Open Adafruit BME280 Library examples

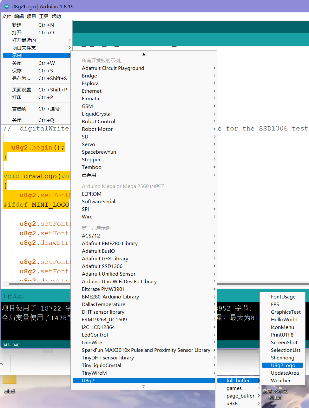144,243
